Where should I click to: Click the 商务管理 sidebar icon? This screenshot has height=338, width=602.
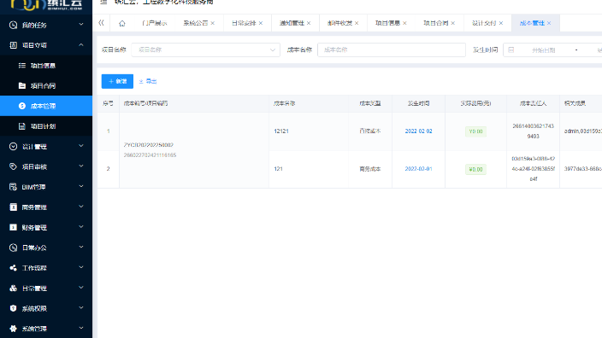click(13, 207)
